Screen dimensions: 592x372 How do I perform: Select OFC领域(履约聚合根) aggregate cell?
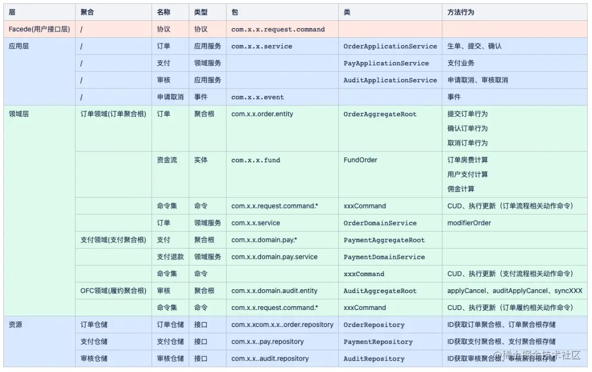tap(113, 291)
